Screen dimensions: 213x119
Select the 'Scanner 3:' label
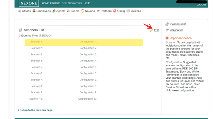[37, 54]
